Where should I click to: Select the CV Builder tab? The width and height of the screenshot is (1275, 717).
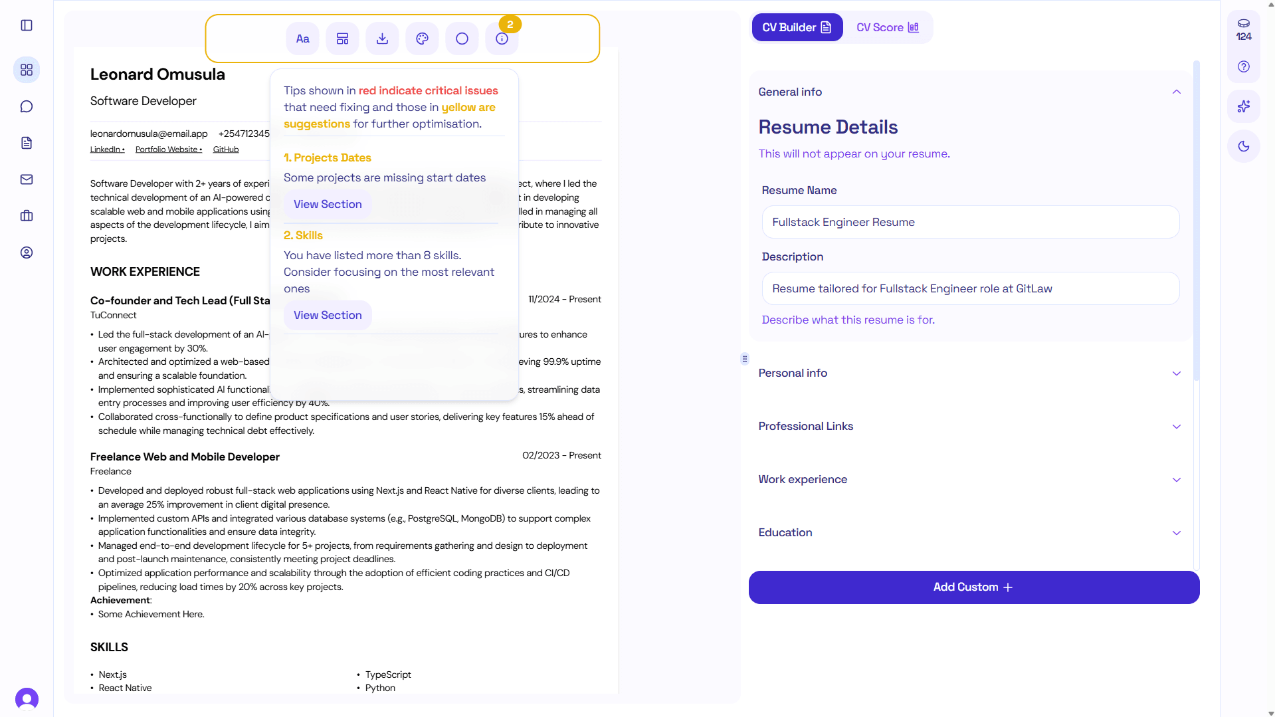[x=796, y=27]
